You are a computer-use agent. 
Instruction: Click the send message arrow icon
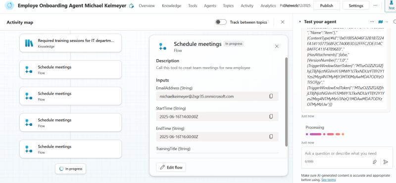(x=386, y=162)
